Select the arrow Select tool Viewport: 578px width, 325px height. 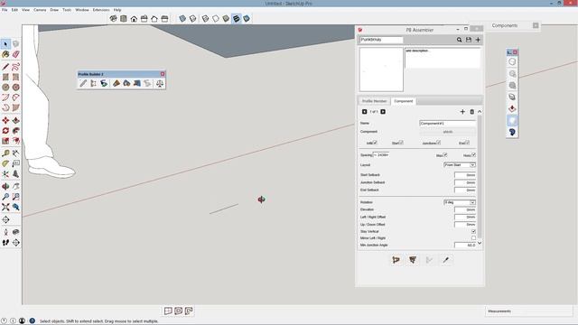pos(5,44)
